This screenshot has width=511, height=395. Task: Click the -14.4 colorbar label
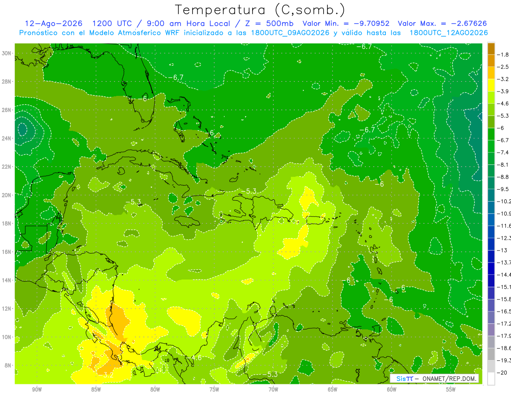504,274
